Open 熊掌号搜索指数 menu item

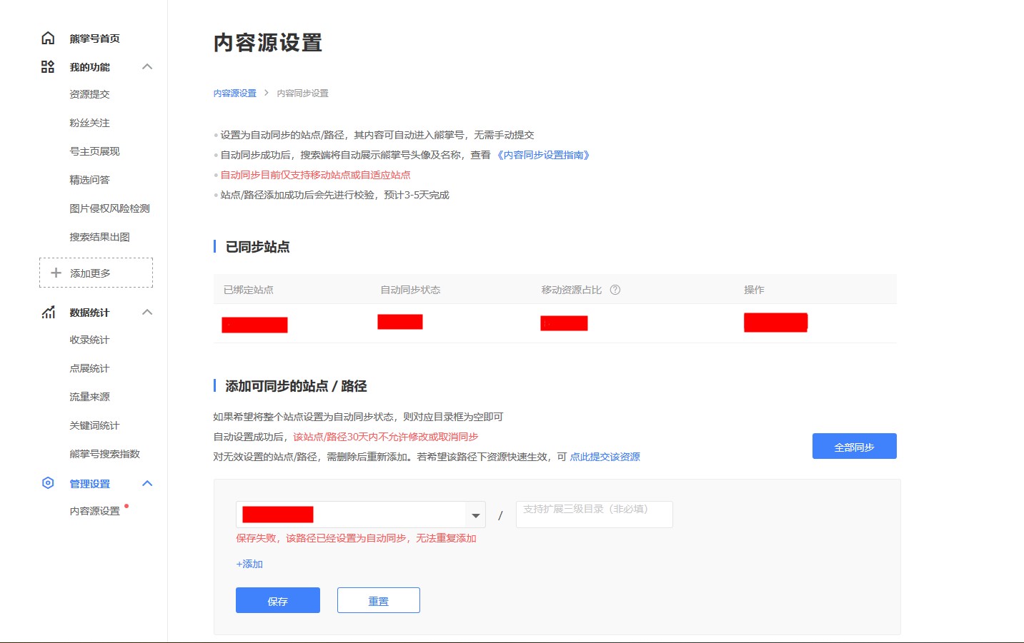(104, 454)
